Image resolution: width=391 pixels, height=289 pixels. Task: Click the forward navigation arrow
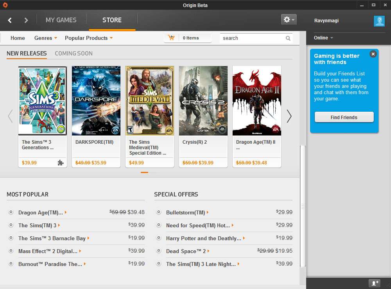26,20
